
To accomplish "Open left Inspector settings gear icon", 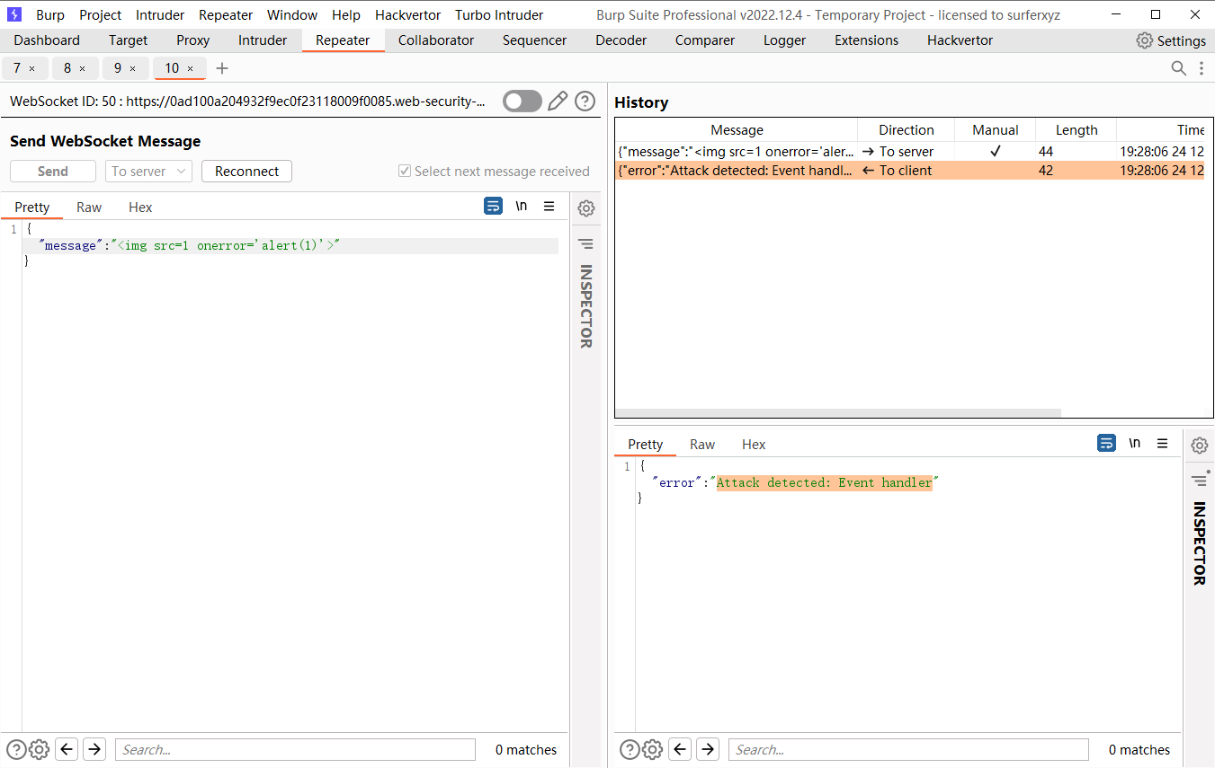I will click(x=585, y=208).
